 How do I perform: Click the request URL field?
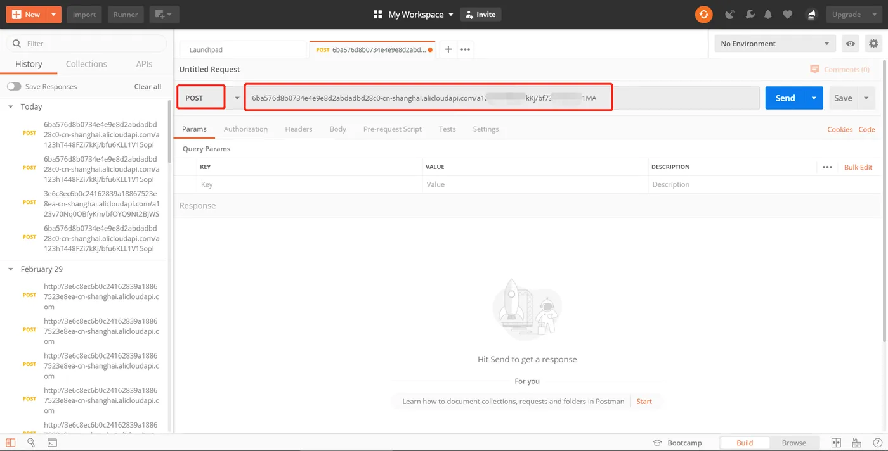tap(502, 98)
